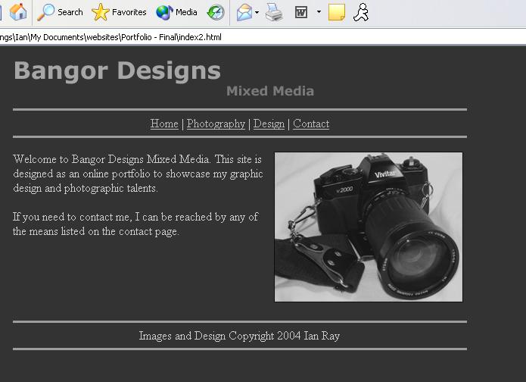Open the Favorites star in toolbar
Viewport: 526px width, 382px height.
click(x=119, y=12)
